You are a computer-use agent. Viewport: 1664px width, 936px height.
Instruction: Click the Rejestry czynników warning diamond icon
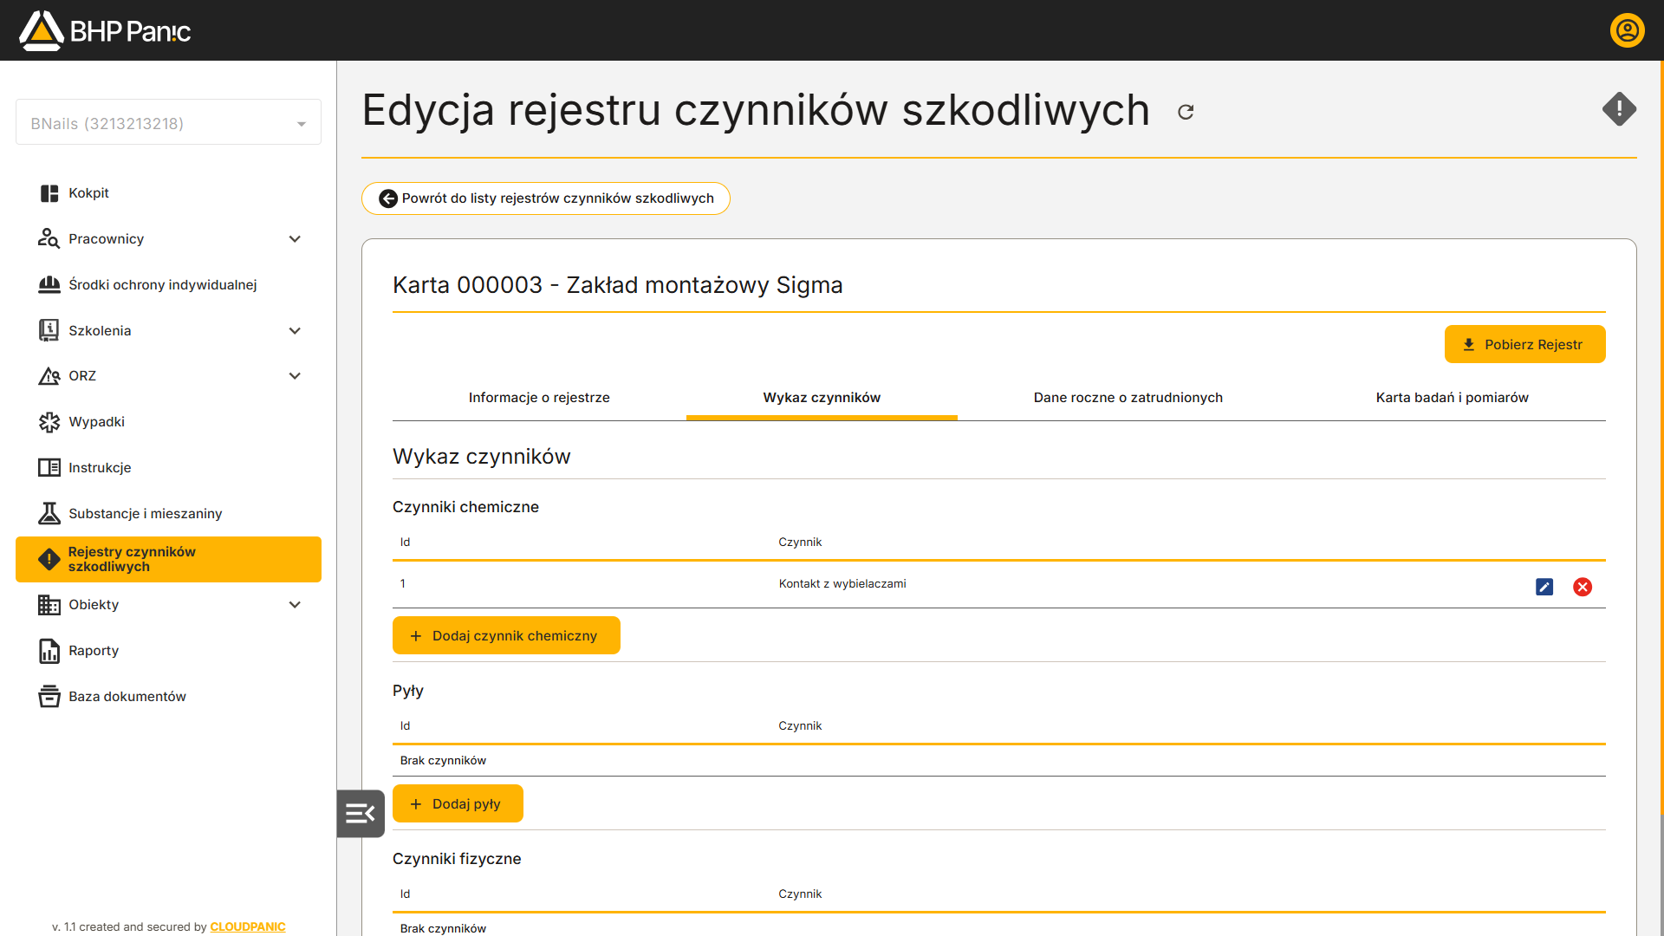pos(49,559)
